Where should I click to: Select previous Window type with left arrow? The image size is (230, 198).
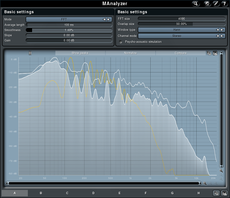point(217,30)
